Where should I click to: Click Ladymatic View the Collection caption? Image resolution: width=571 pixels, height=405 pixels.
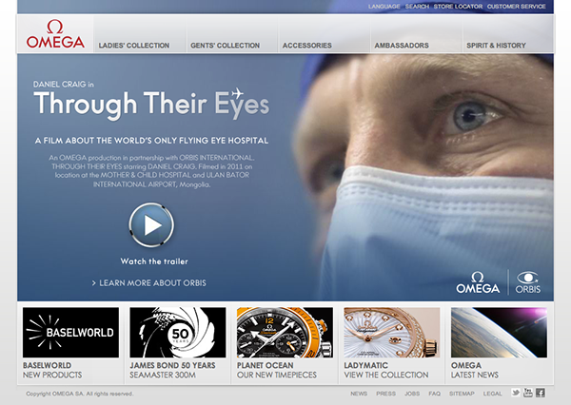click(x=386, y=370)
